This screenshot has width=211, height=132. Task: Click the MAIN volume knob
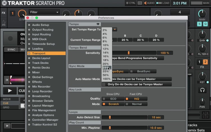pos(202,13)
